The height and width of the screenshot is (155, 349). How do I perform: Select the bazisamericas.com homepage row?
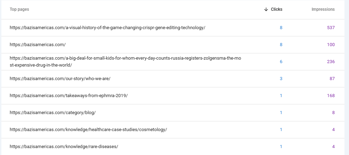coord(38,44)
